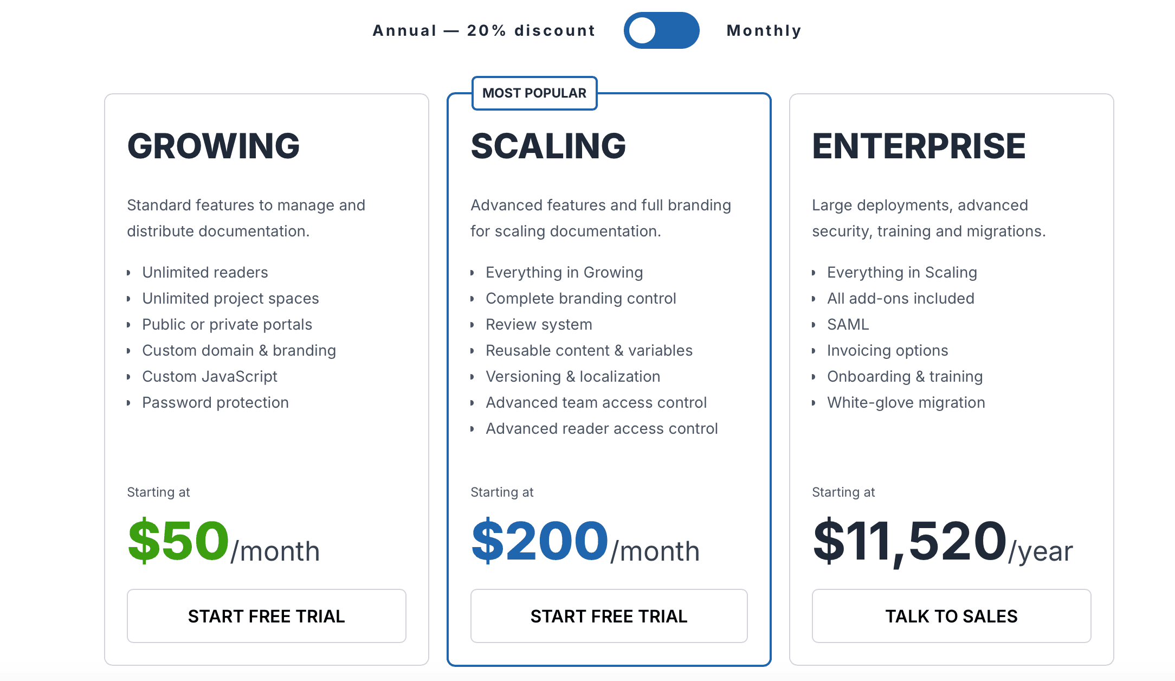Click the Unlimited readers feature
The width and height of the screenshot is (1175, 681).
click(x=205, y=272)
